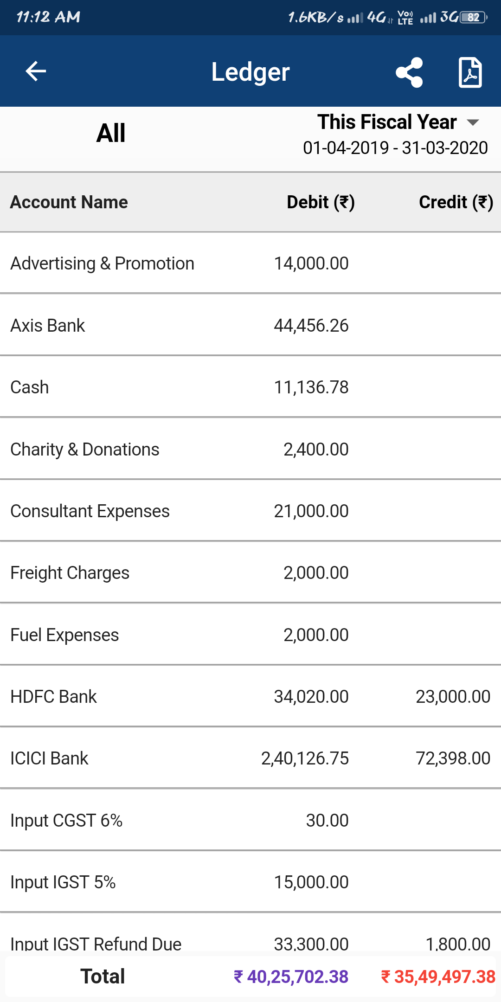Open Freight Charges account
Viewport: 501px width, 1002px height.
(70, 573)
